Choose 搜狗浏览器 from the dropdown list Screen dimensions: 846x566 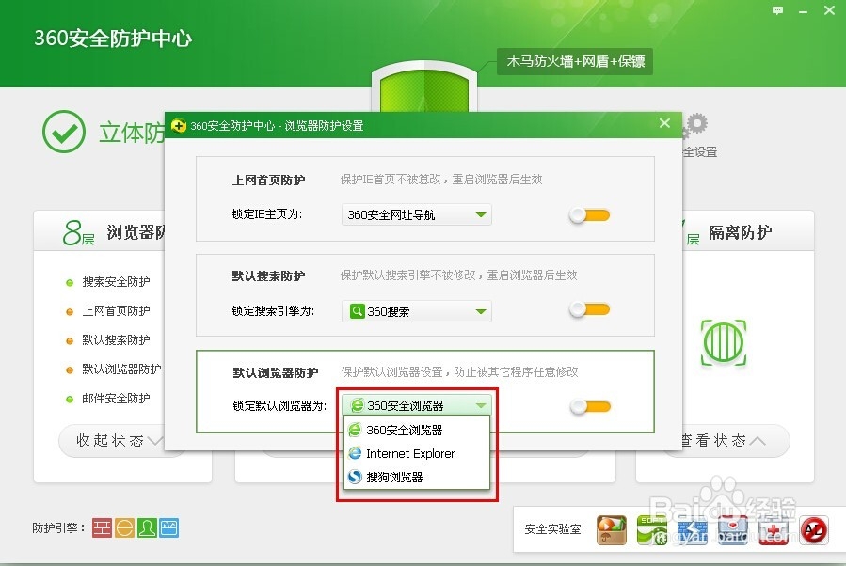tap(400, 478)
